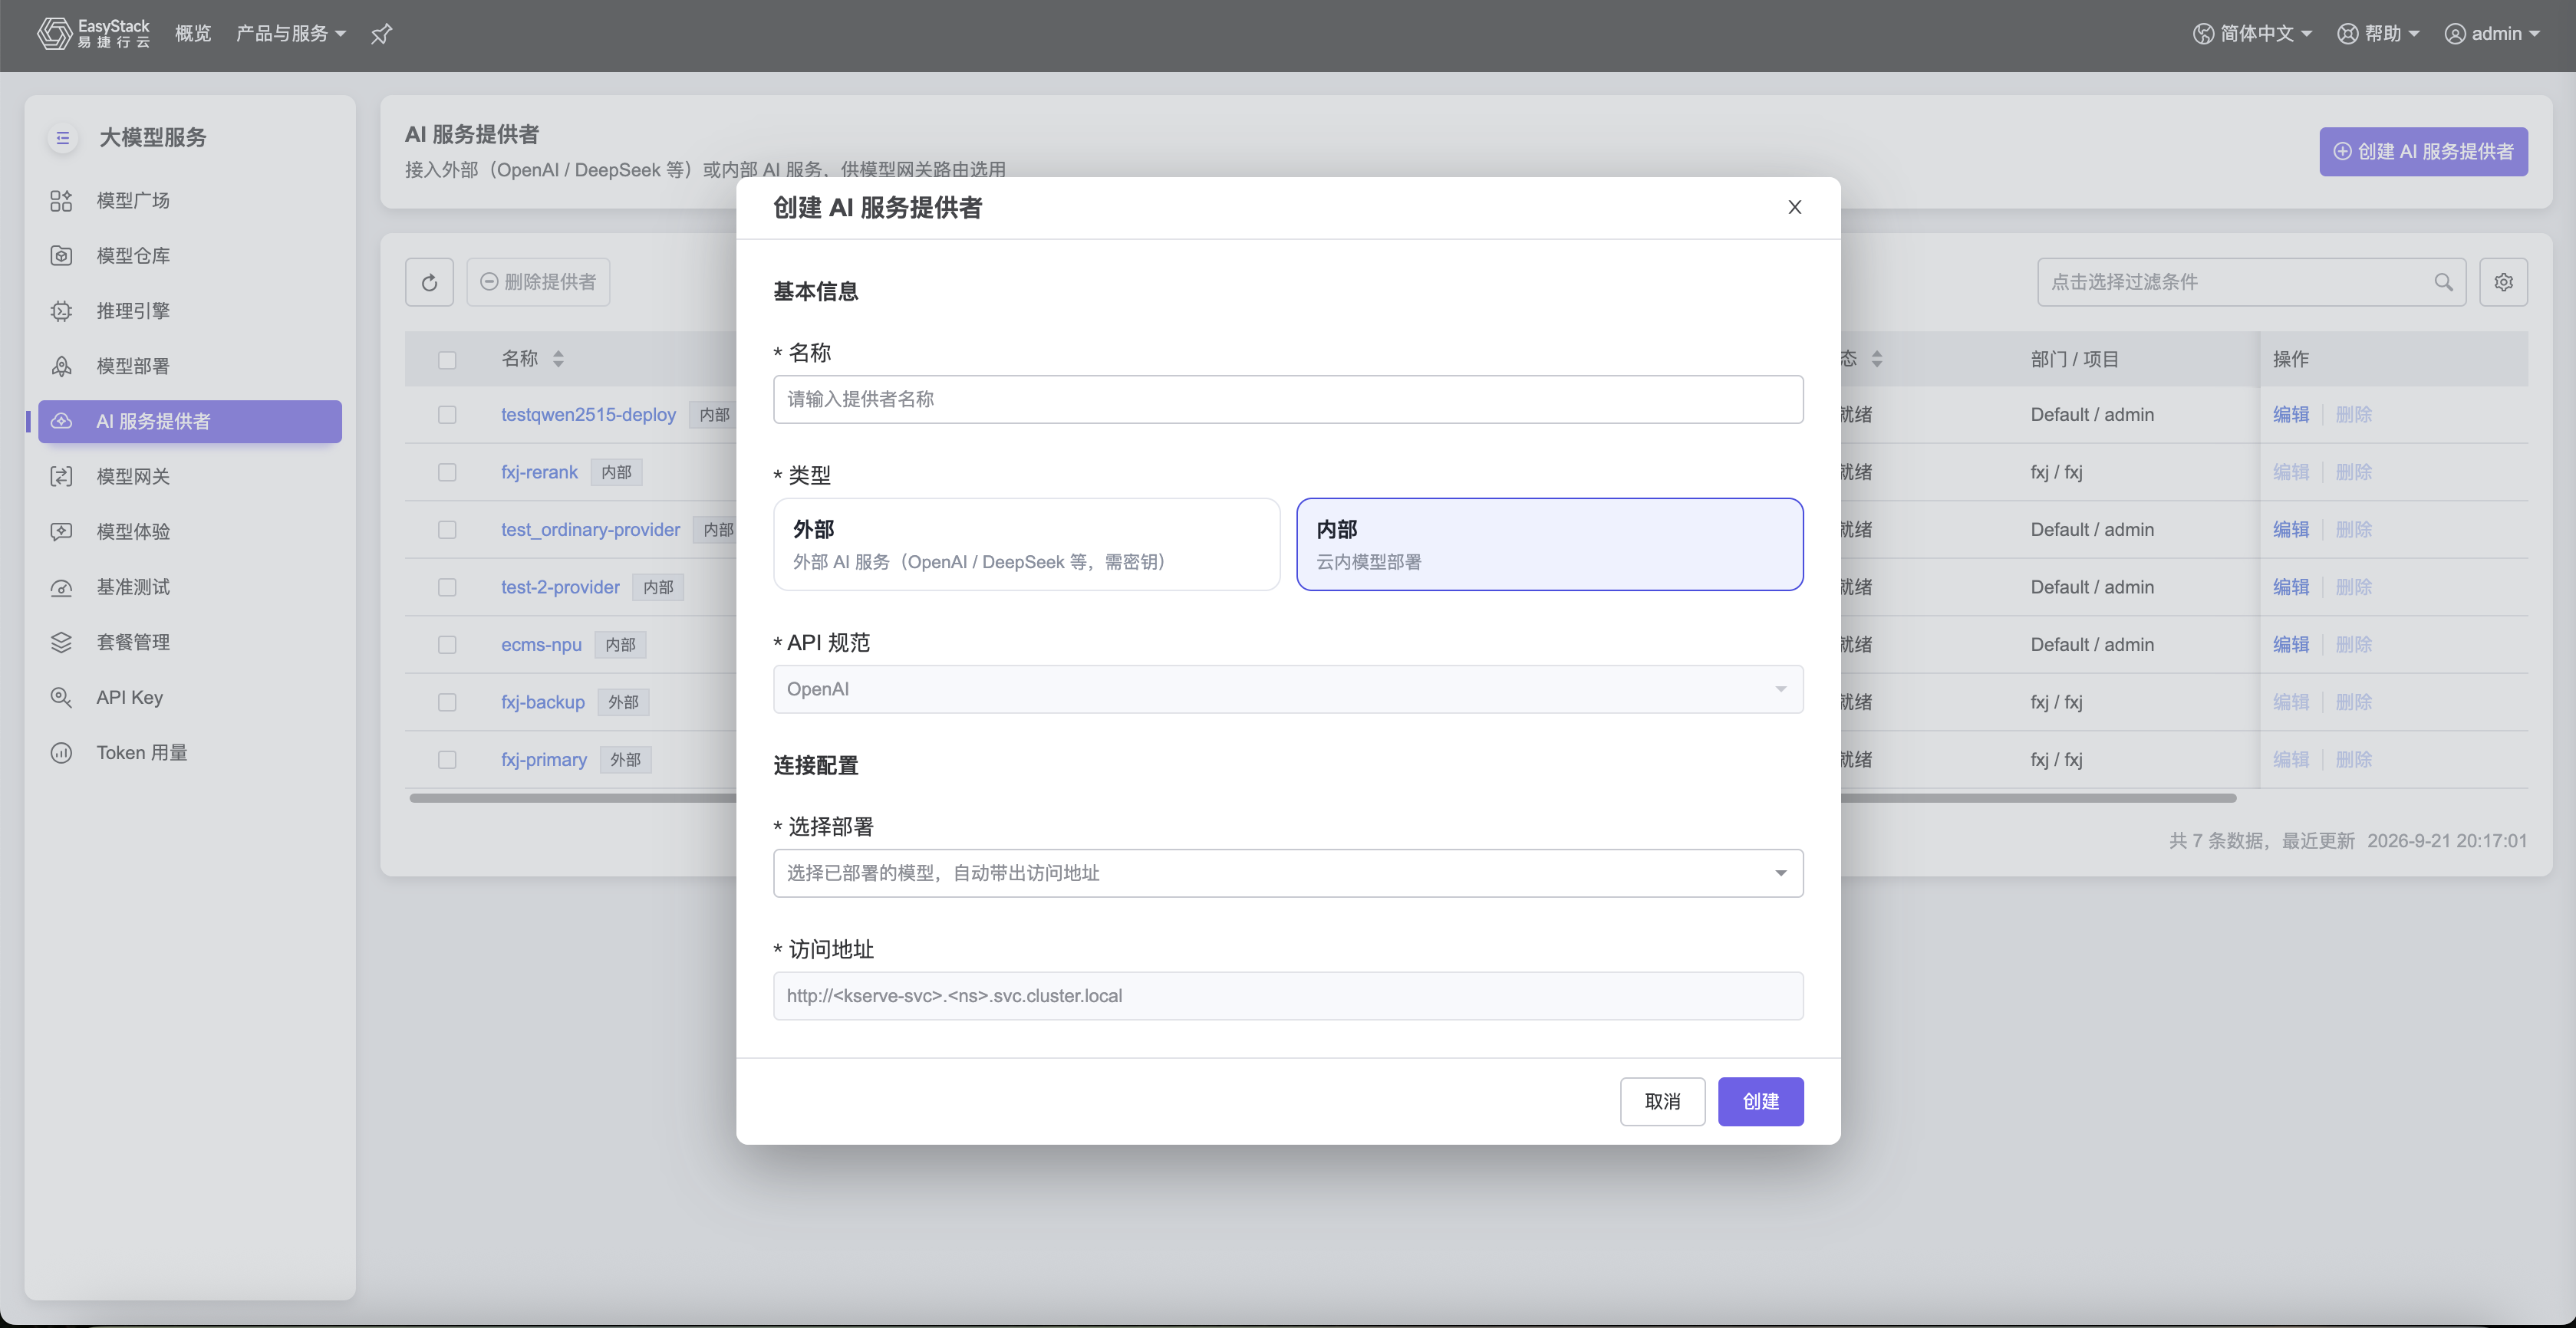Open the API 规范 OpenAI dropdown
Screen dimensions: 2576x1328
tap(1288, 689)
